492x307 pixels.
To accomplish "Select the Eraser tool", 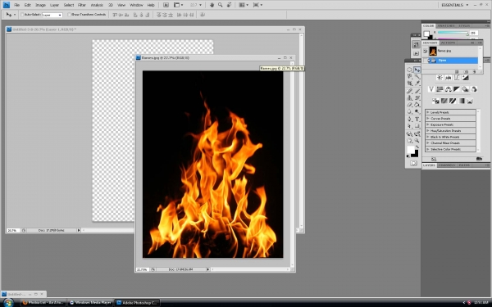I will pyautogui.click(x=409, y=105).
